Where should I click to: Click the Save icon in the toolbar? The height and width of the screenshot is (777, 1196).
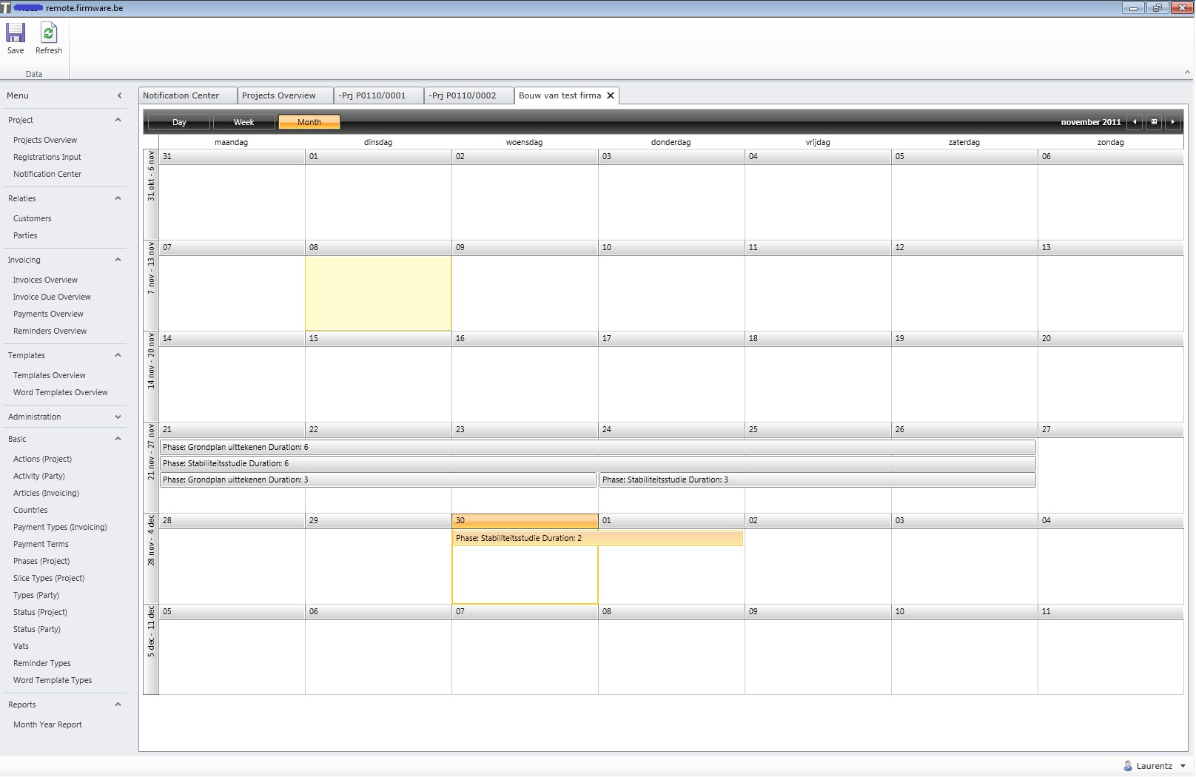click(x=16, y=33)
